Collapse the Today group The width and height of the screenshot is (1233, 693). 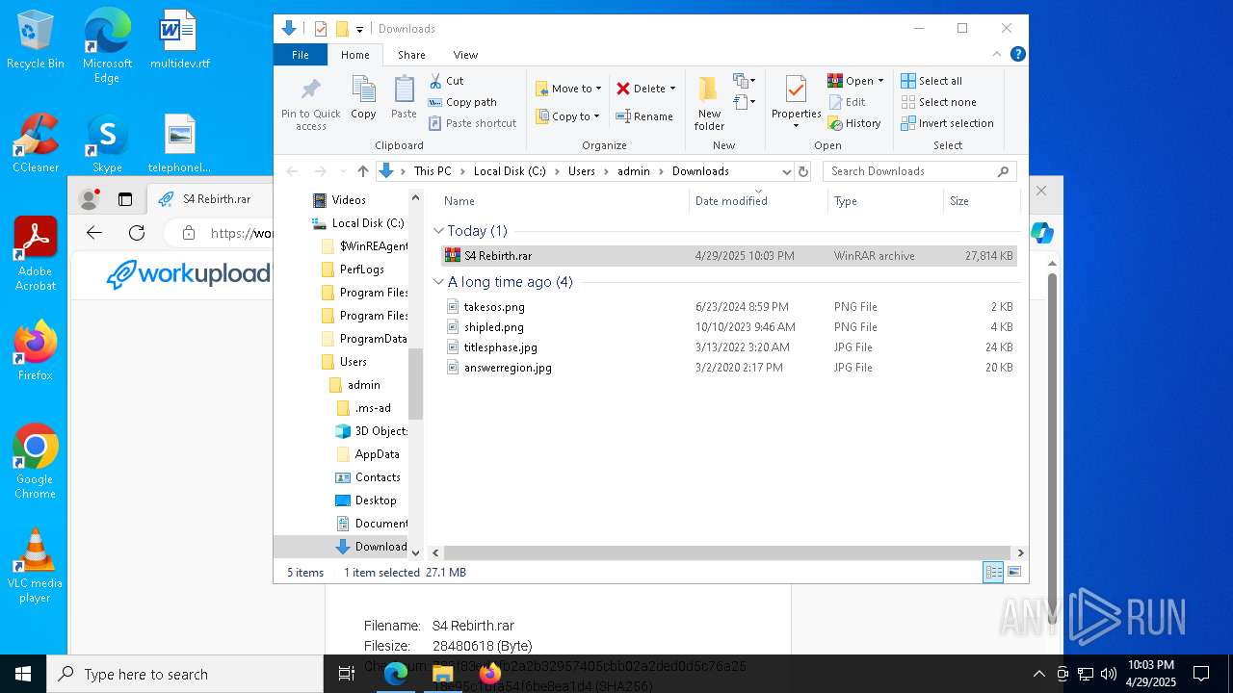coord(438,231)
